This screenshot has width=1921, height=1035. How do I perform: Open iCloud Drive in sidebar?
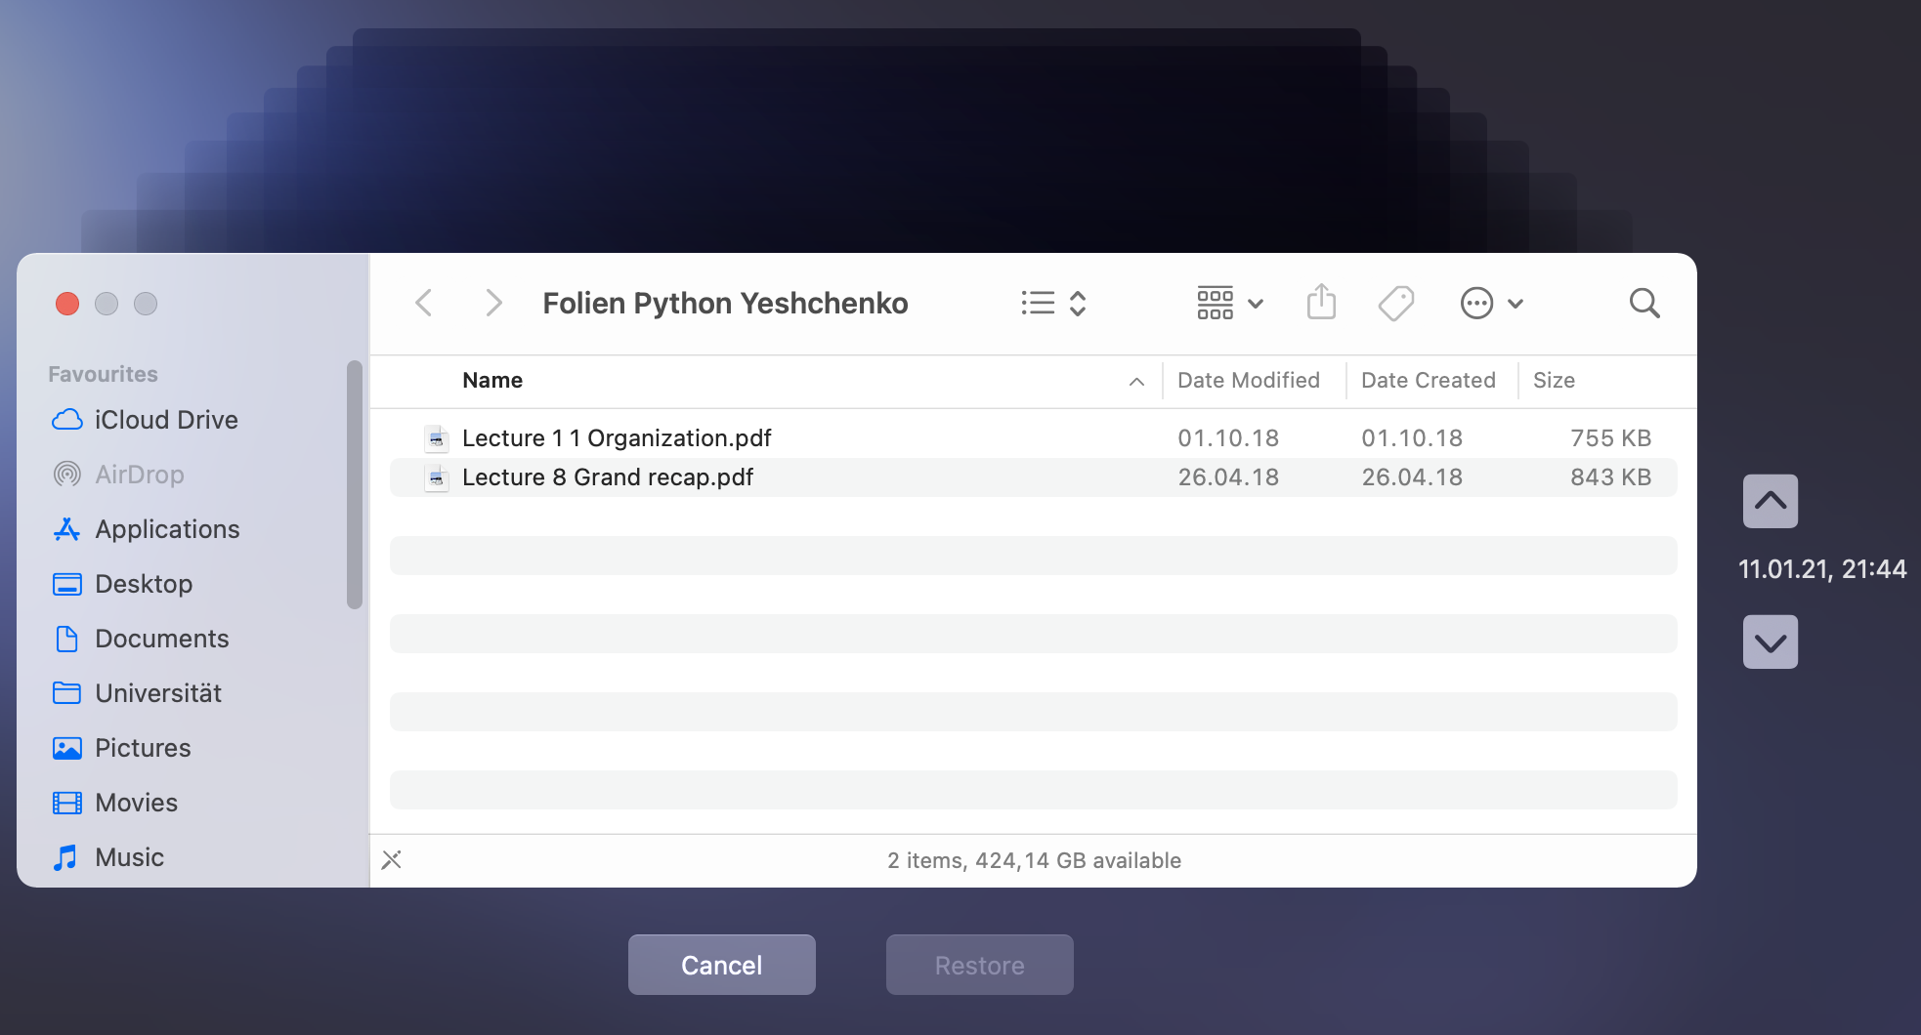(145, 420)
